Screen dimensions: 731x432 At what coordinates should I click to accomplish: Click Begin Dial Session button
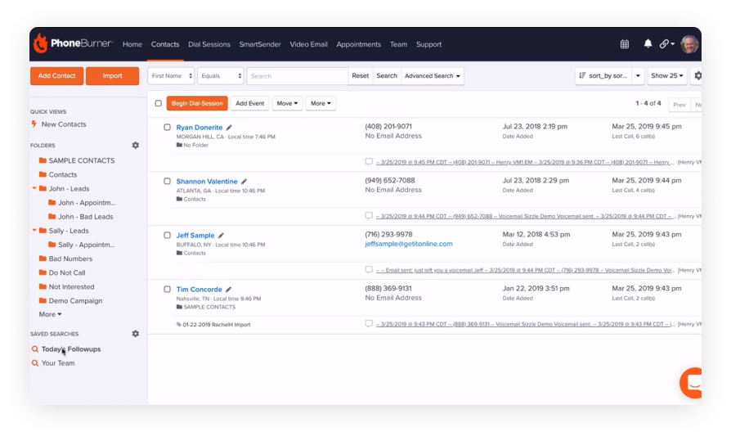click(x=197, y=103)
